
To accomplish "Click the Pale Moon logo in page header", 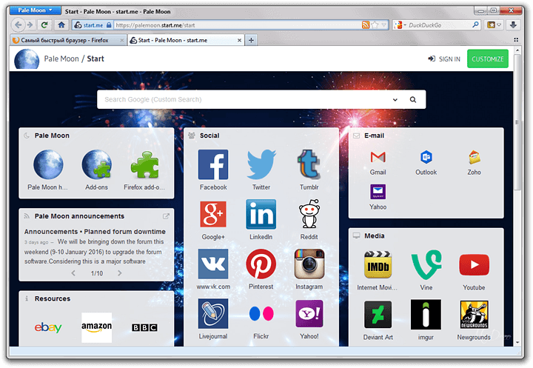I will 27,59.
